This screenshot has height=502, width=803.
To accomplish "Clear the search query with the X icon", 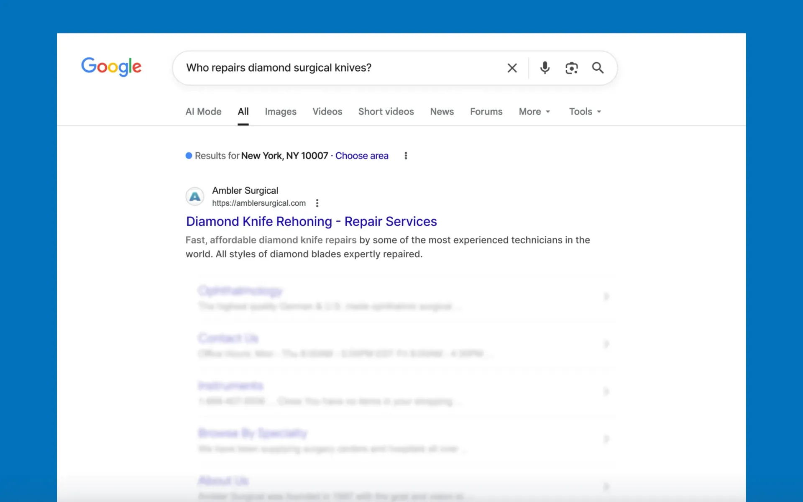I will coord(512,68).
